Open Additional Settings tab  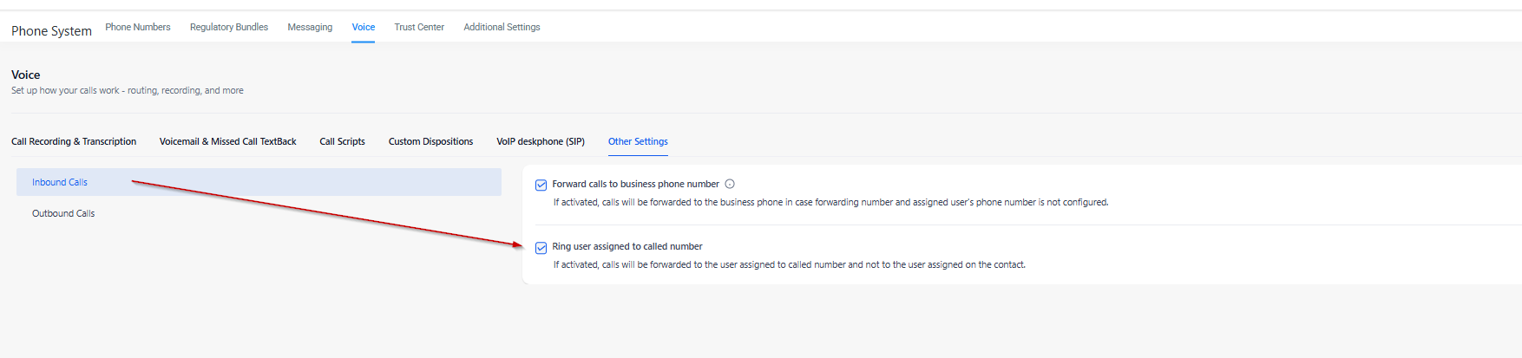tap(502, 27)
